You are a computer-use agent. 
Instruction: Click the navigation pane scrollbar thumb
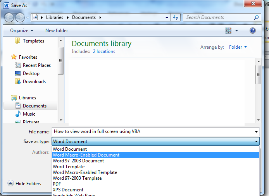(x=61, y=61)
